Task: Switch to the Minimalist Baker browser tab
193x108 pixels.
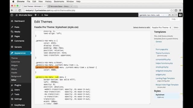Action: [60, 6]
